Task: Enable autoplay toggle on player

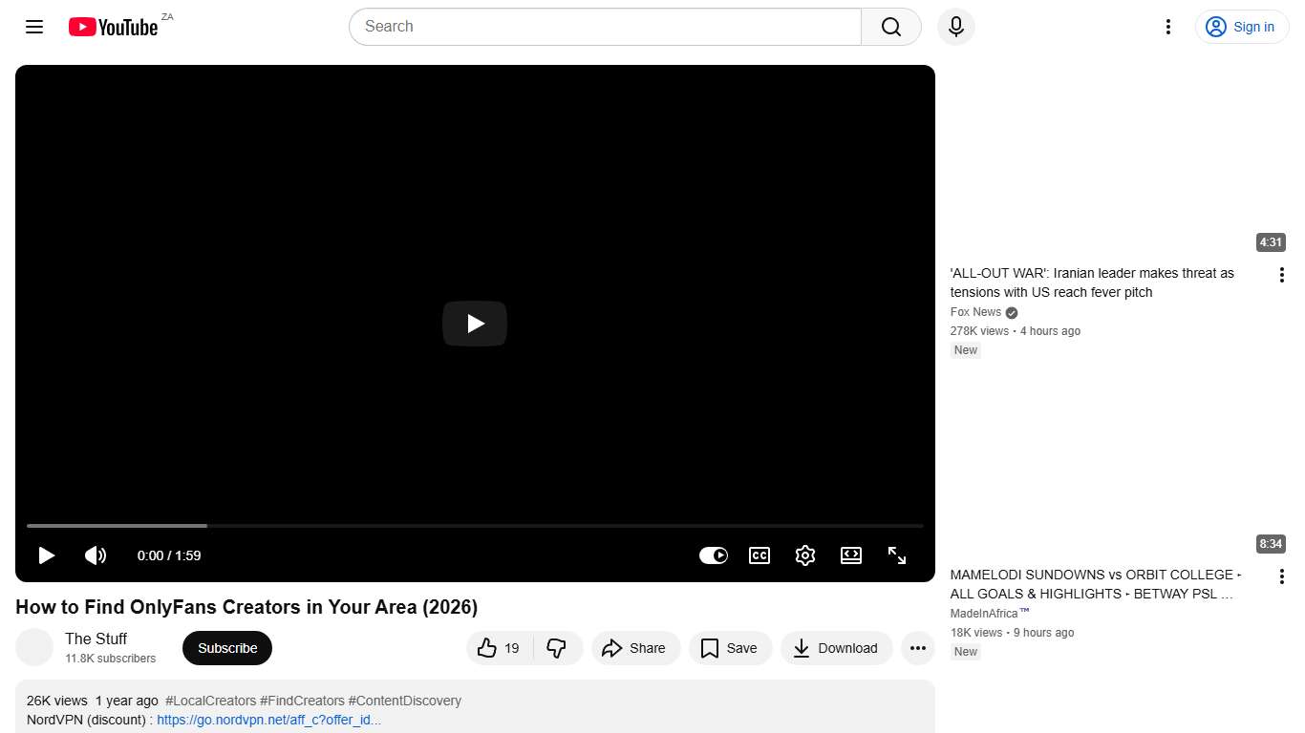Action: pyautogui.click(x=713, y=555)
